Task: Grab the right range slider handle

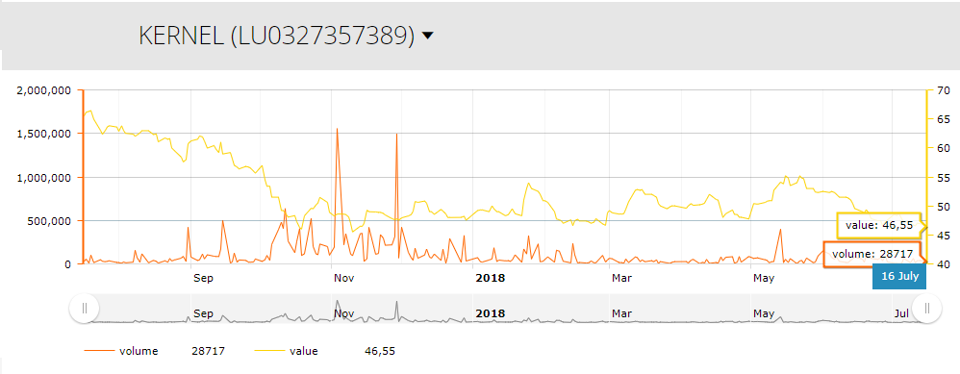Action: click(926, 308)
